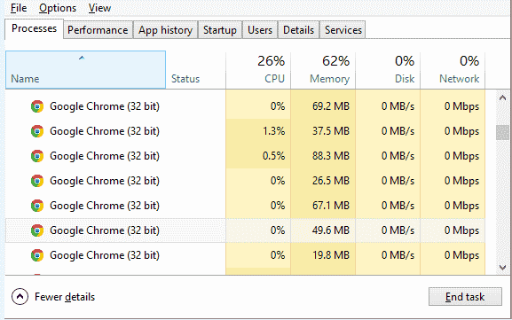Switch to the Performance tab
This screenshot has height=320, width=512.
point(98,30)
